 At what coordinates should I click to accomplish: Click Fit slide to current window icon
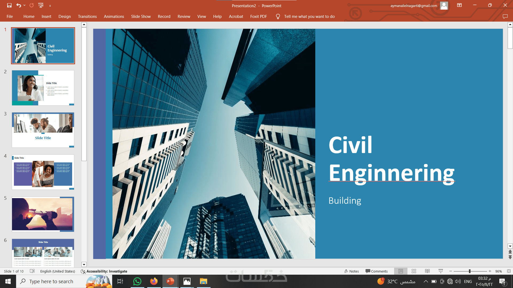(509, 271)
